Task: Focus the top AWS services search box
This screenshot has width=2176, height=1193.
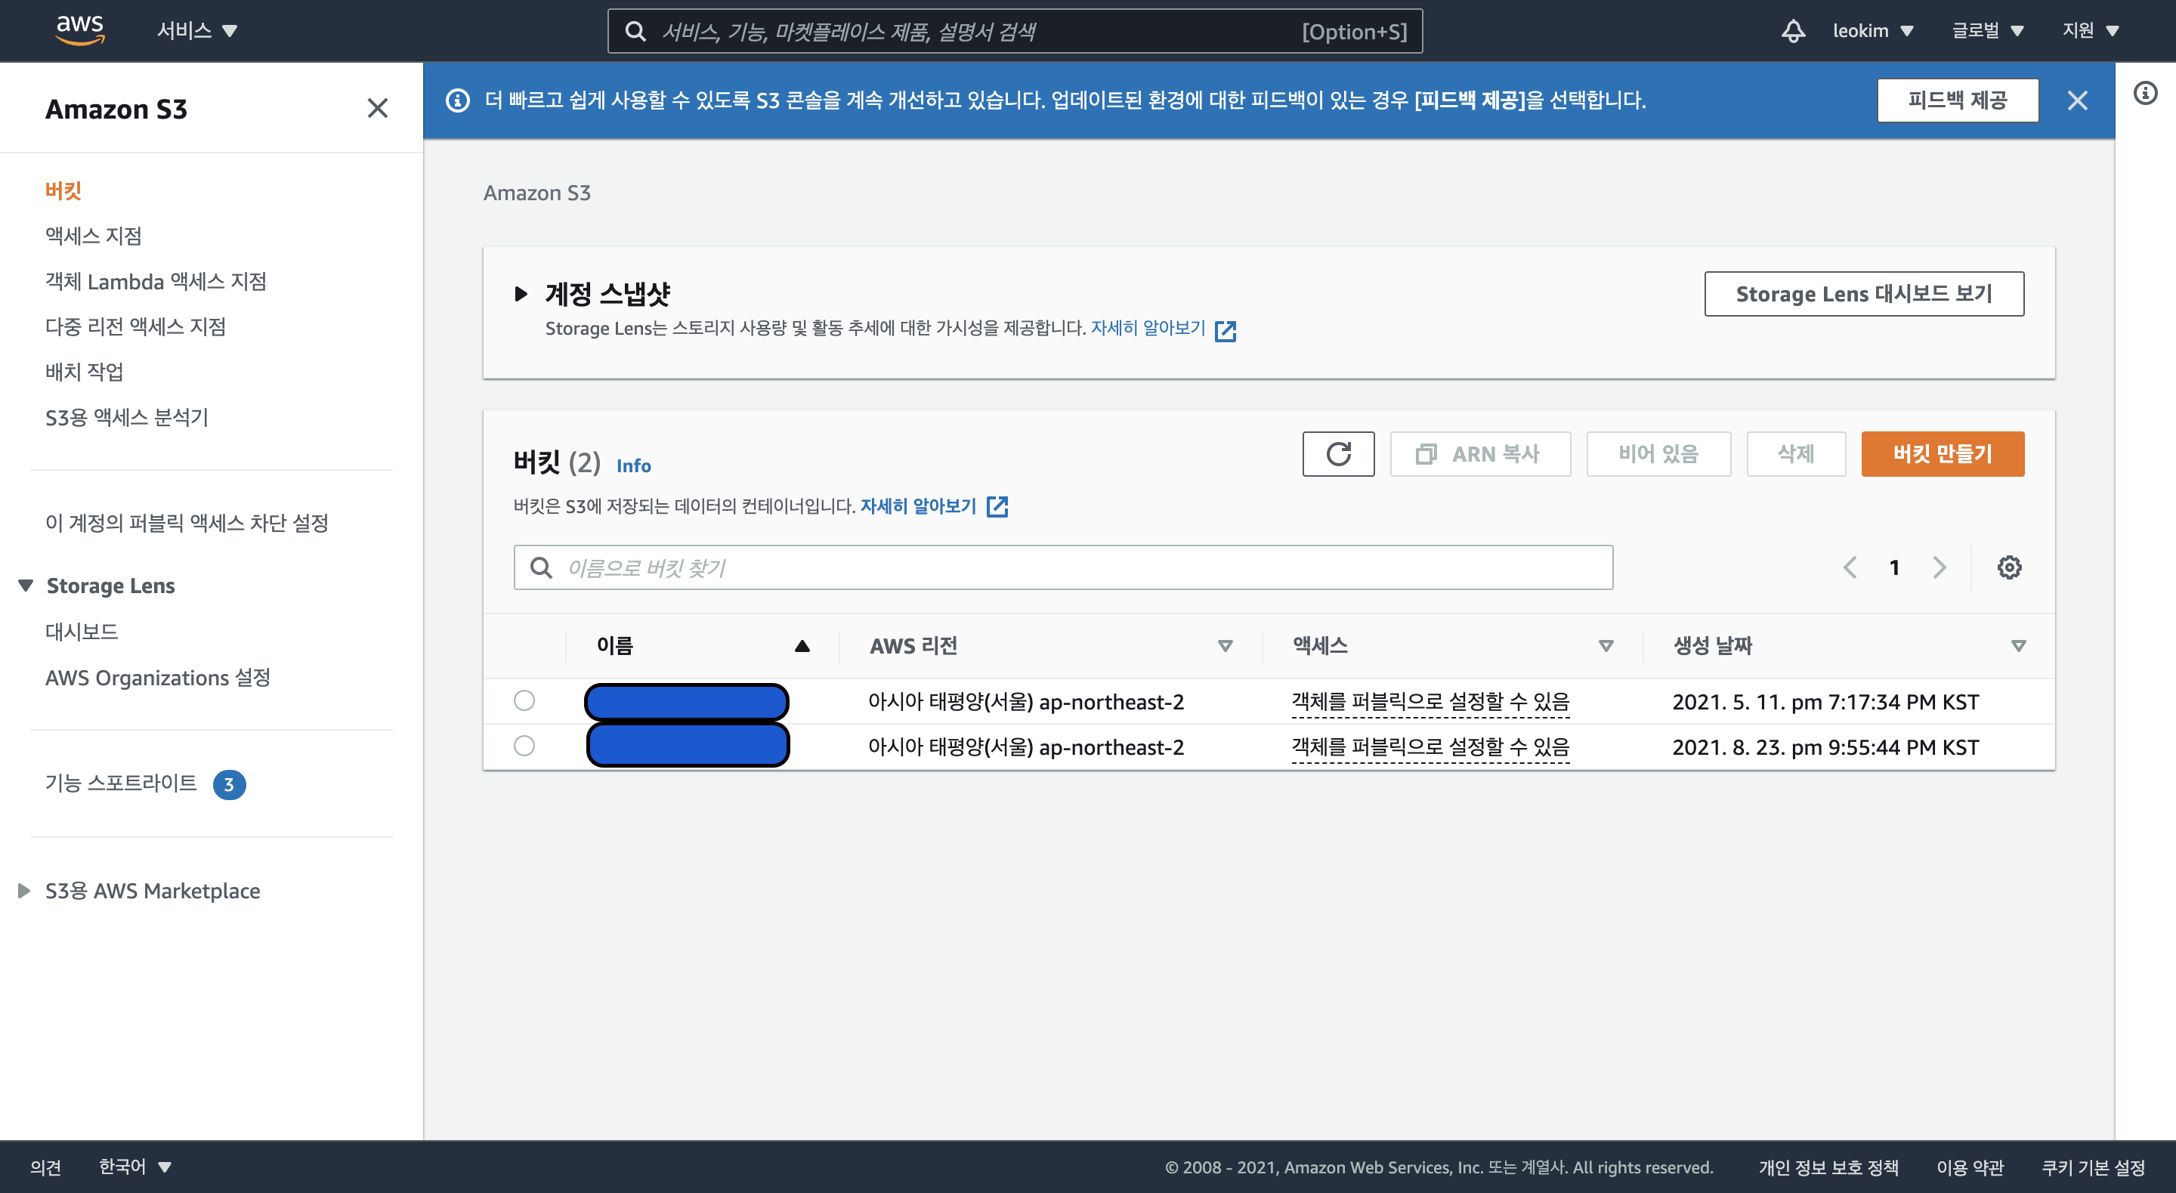Action: click(x=1015, y=31)
